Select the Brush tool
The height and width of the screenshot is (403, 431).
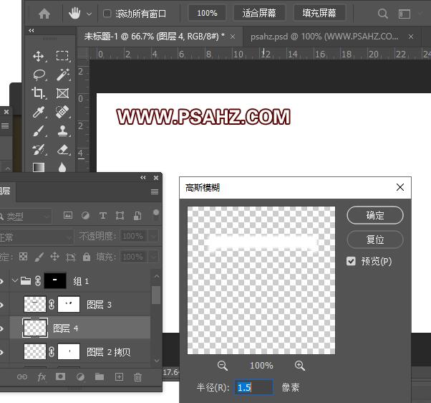coord(39,131)
